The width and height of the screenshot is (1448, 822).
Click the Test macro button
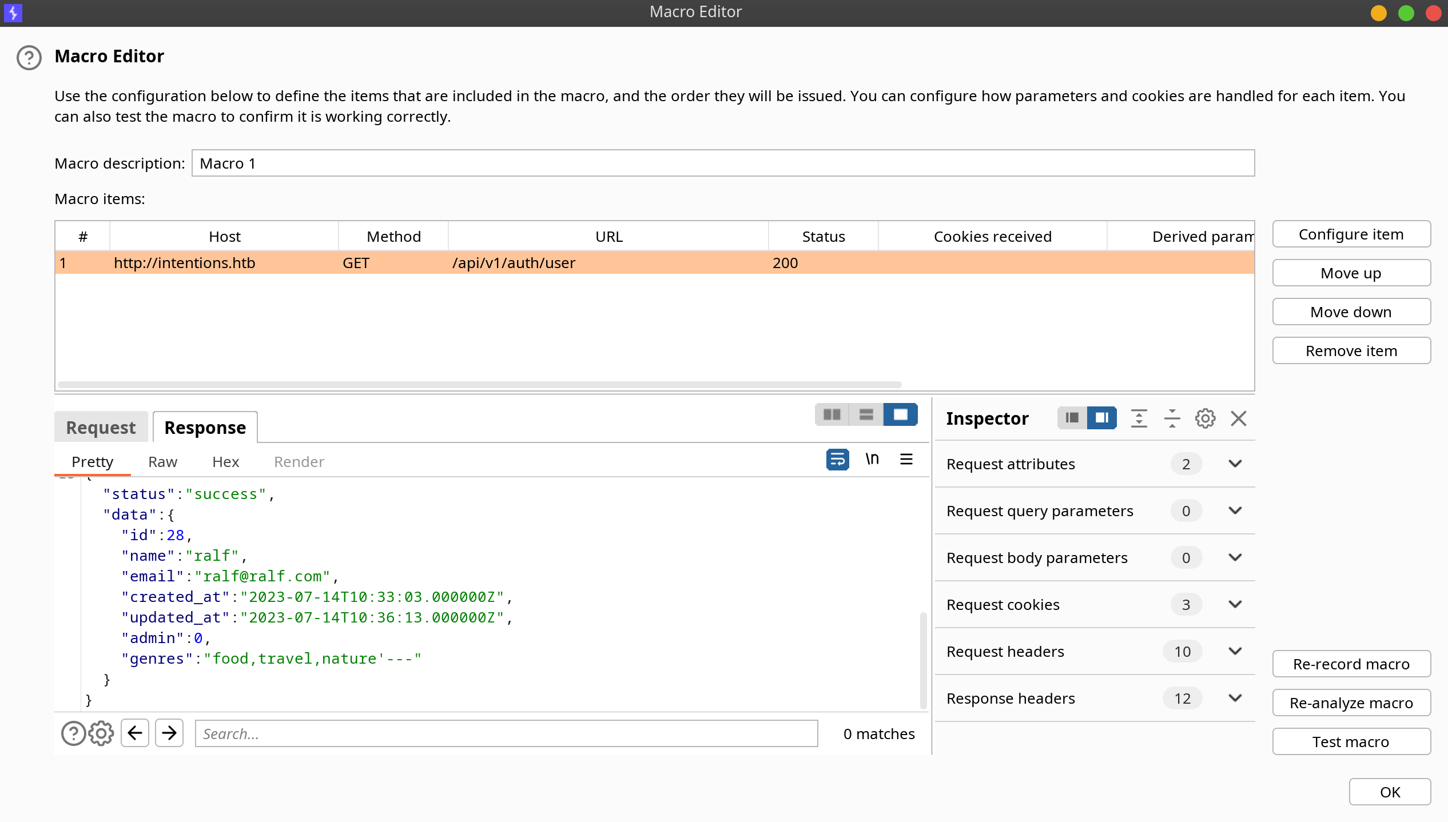[x=1351, y=742]
